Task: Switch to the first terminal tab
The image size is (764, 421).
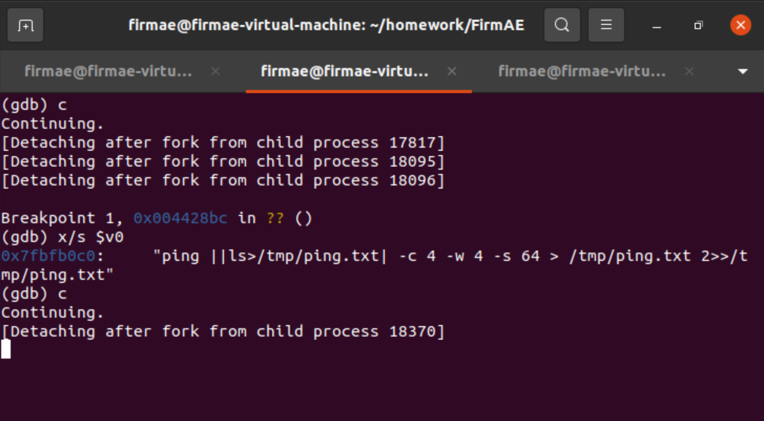Action: click(108, 71)
